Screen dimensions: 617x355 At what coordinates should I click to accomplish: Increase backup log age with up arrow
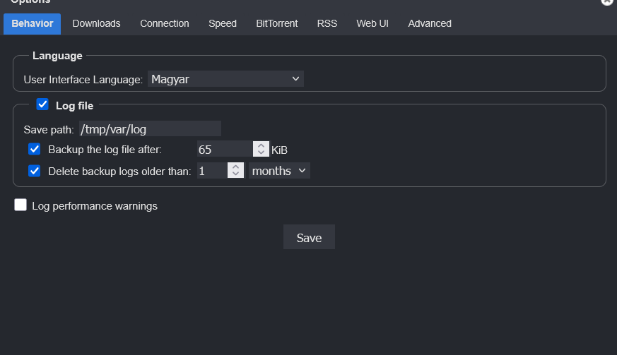coord(235,167)
